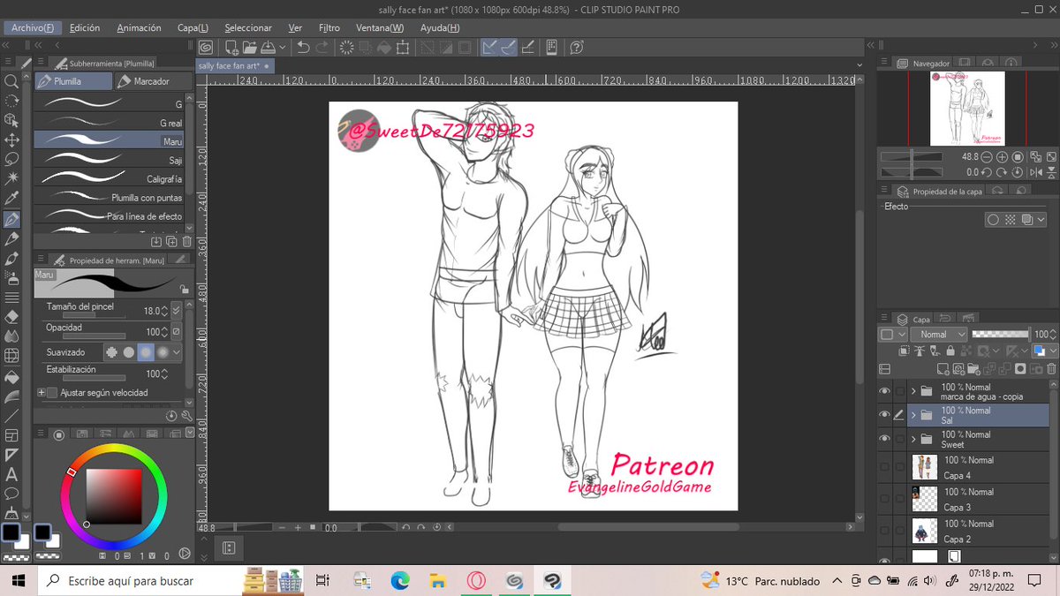Select the 'sally face fan art' document tab
The image size is (1060, 596).
click(233, 66)
